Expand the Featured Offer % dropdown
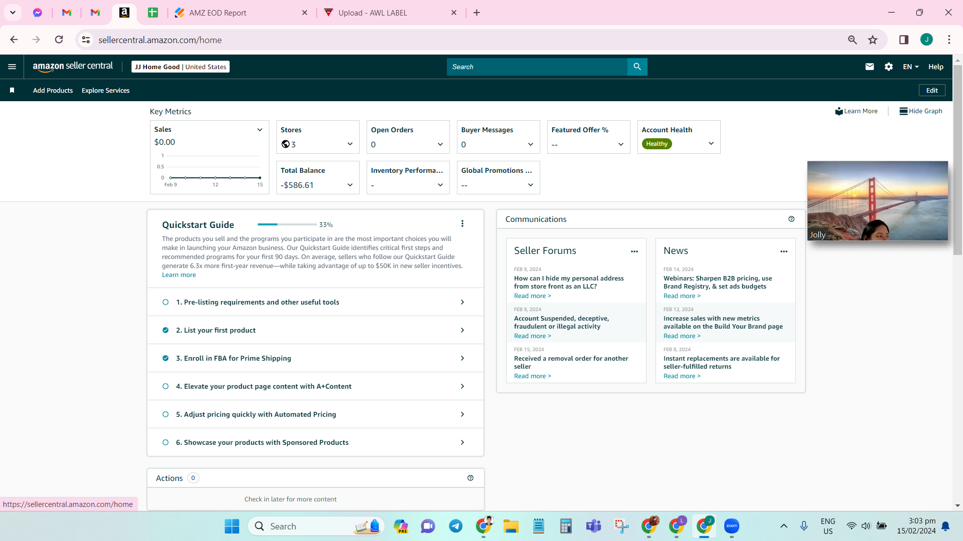 coord(621,144)
